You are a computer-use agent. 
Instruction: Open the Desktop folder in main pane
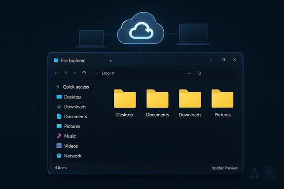tap(125, 103)
